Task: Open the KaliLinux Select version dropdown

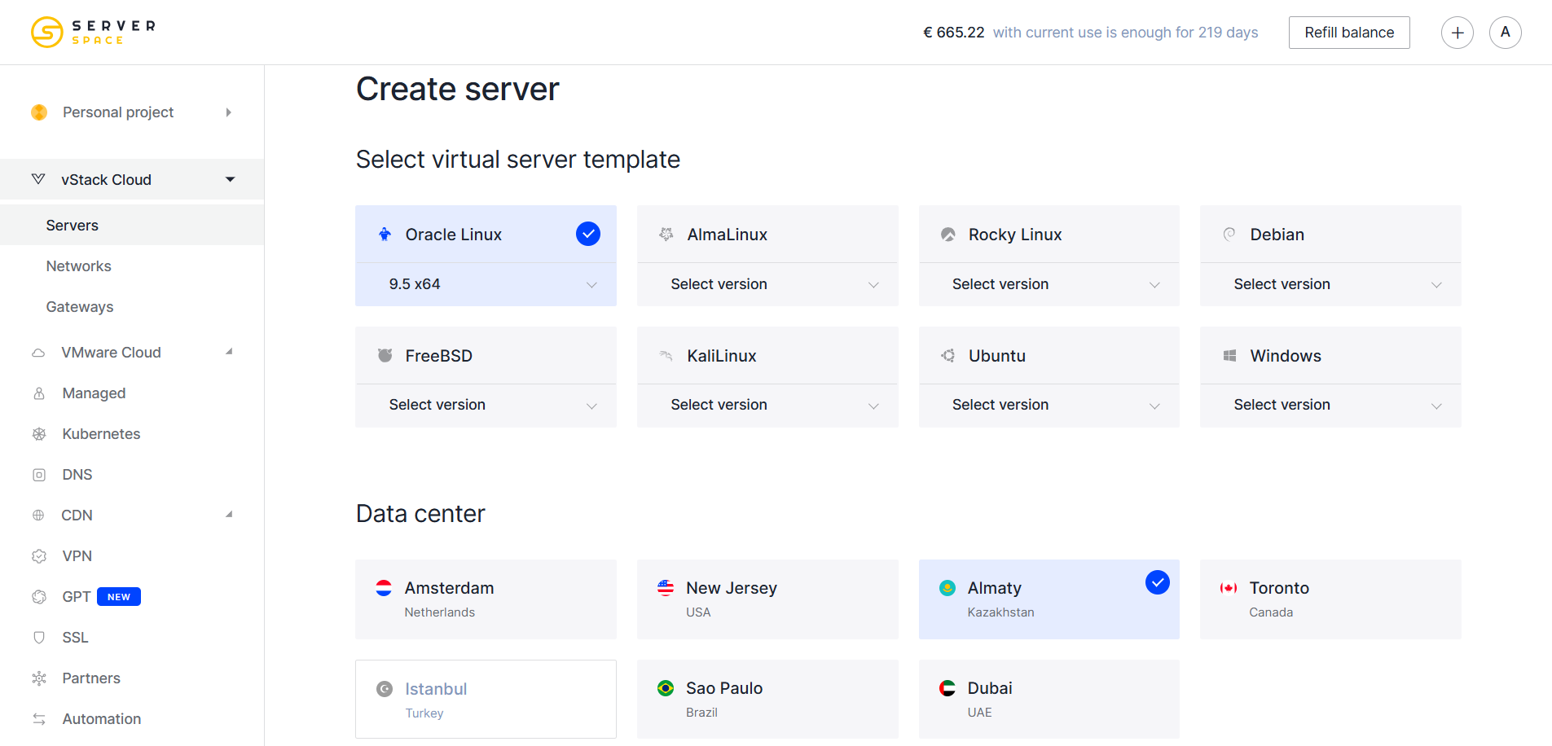Action: pyautogui.click(x=767, y=406)
